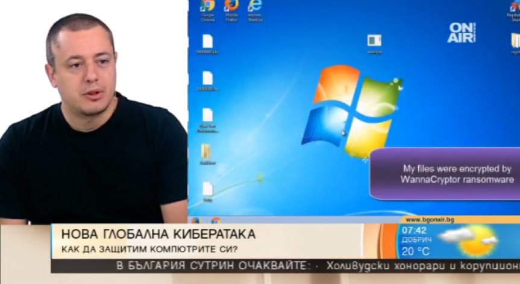Click the КАК ДА ЗАЩИТИМ КОМПЮТРИТЕ СИ? subtitle
The image size is (520, 284).
coord(149,249)
